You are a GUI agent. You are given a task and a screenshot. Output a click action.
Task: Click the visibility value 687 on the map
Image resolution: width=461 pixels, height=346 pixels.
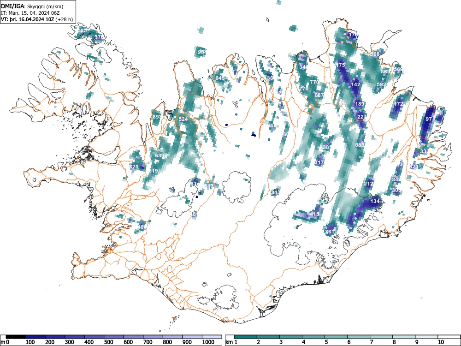click(319, 95)
